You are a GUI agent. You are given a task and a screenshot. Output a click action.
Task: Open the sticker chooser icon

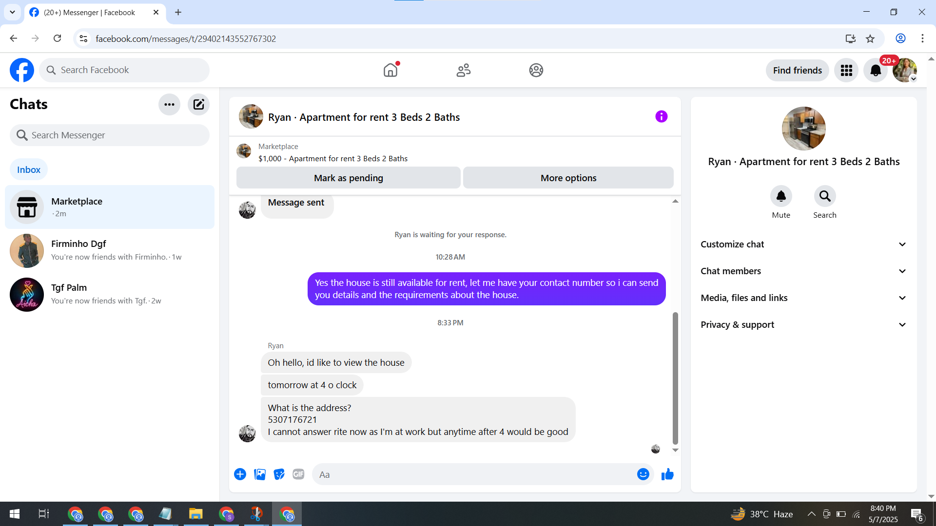(279, 474)
